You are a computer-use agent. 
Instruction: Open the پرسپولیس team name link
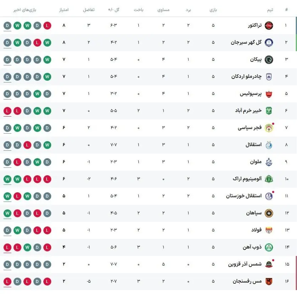pyautogui.click(x=251, y=94)
